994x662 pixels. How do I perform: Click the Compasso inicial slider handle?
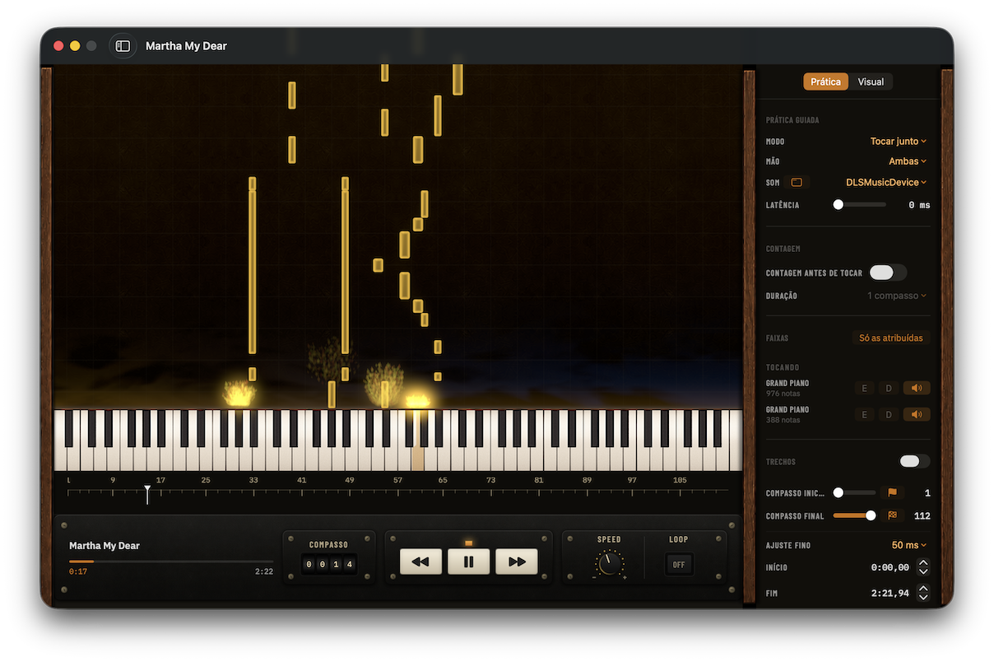click(838, 492)
